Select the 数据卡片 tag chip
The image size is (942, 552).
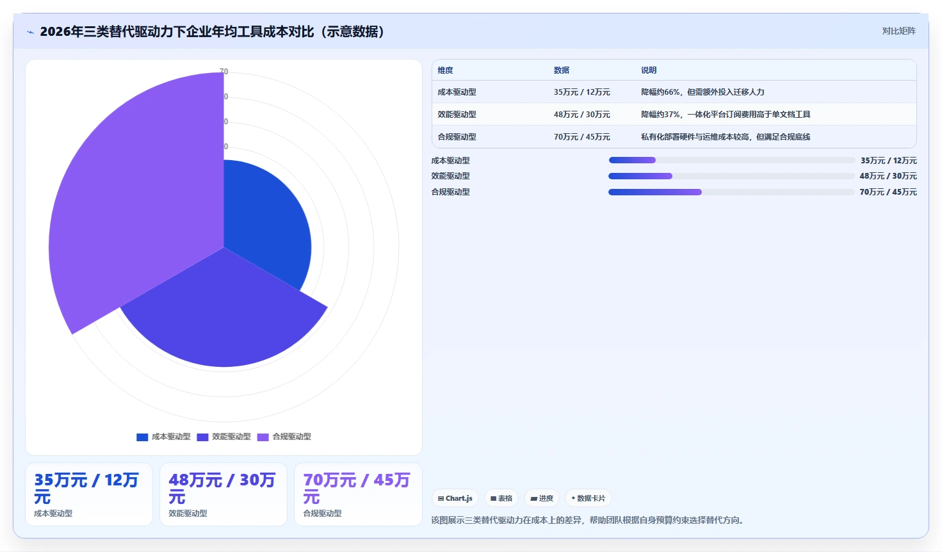(588, 498)
